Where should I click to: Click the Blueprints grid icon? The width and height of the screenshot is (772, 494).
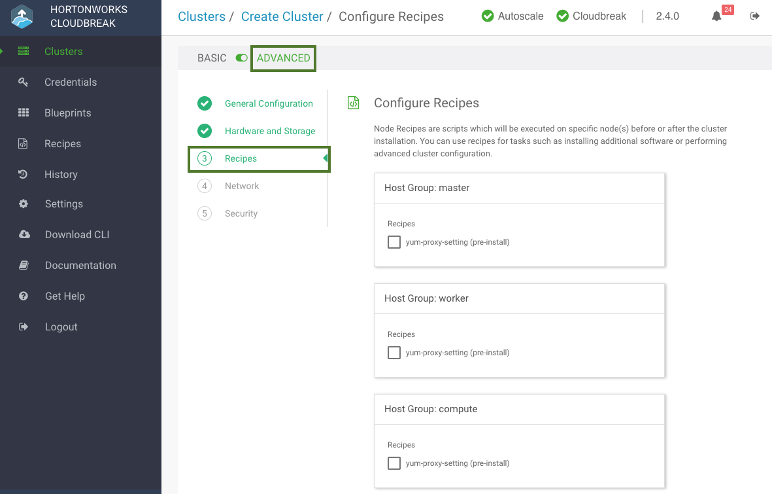pyautogui.click(x=23, y=113)
